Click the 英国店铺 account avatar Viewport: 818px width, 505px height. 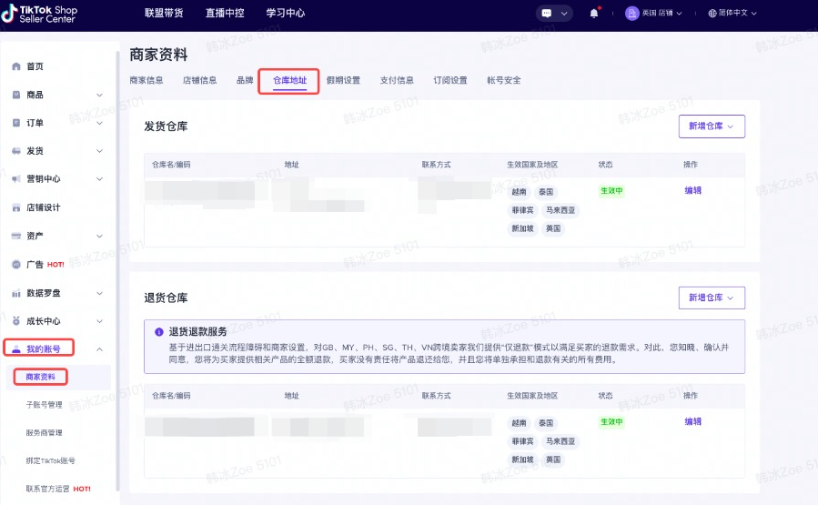pyautogui.click(x=632, y=14)
